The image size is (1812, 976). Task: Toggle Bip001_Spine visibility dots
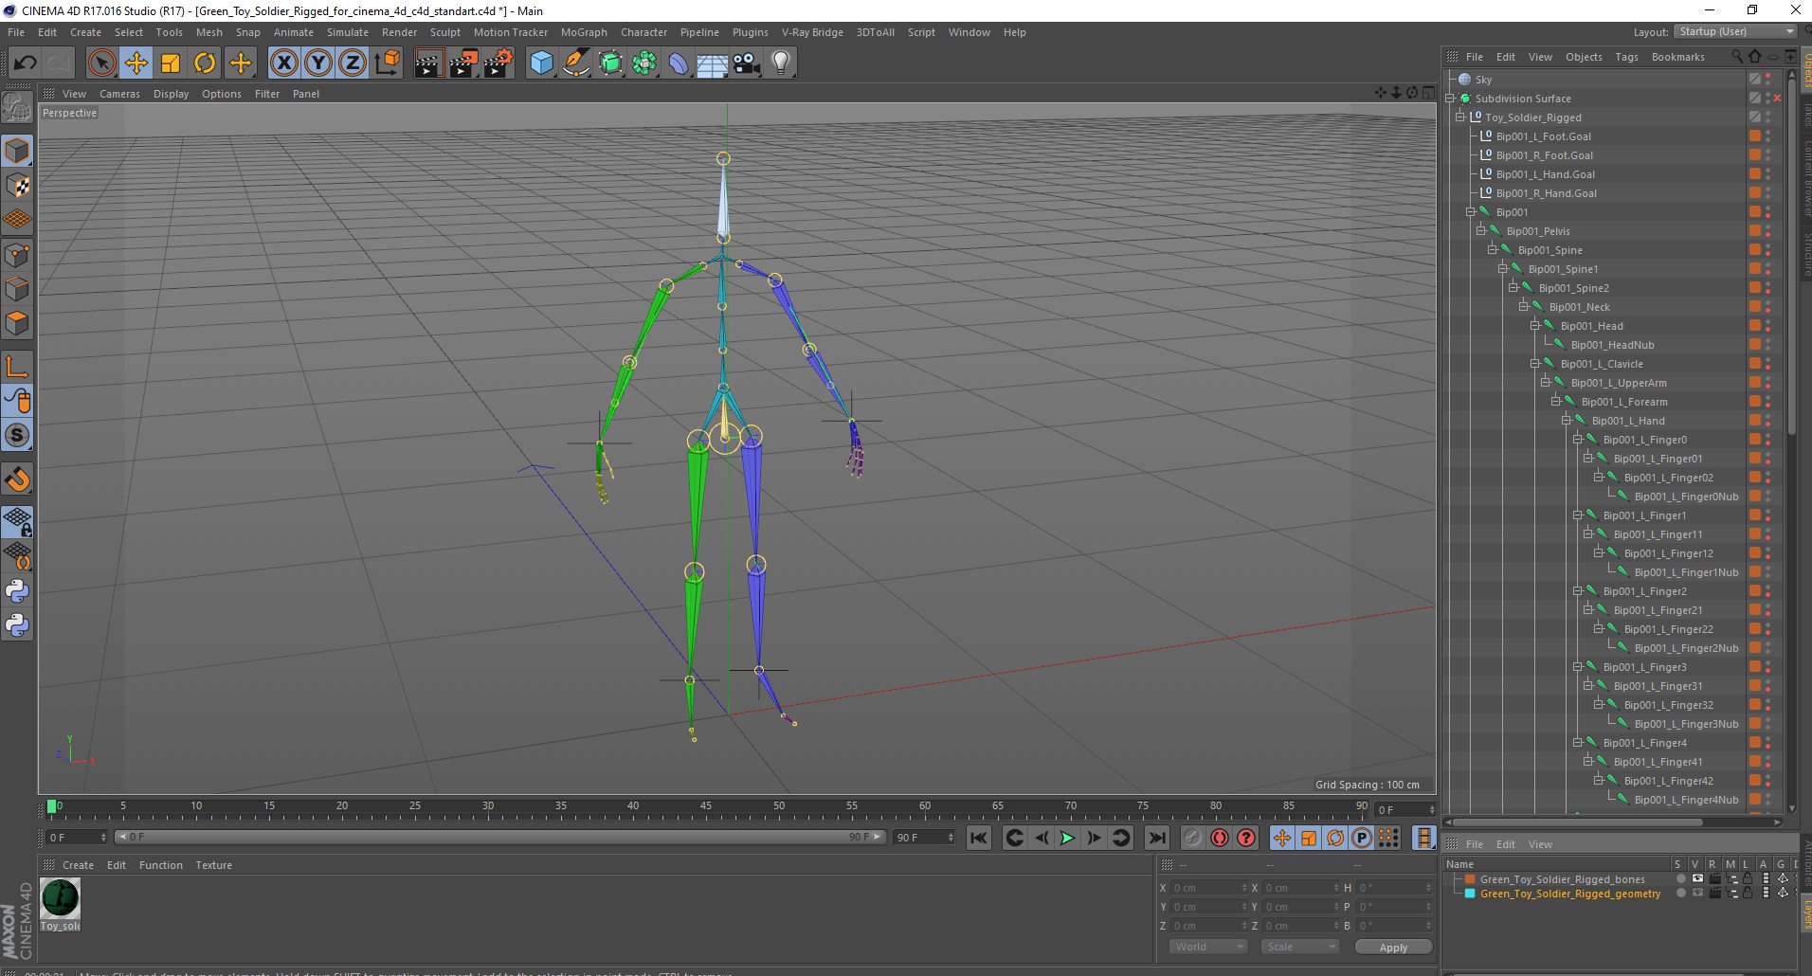(x=1768, y=250)
